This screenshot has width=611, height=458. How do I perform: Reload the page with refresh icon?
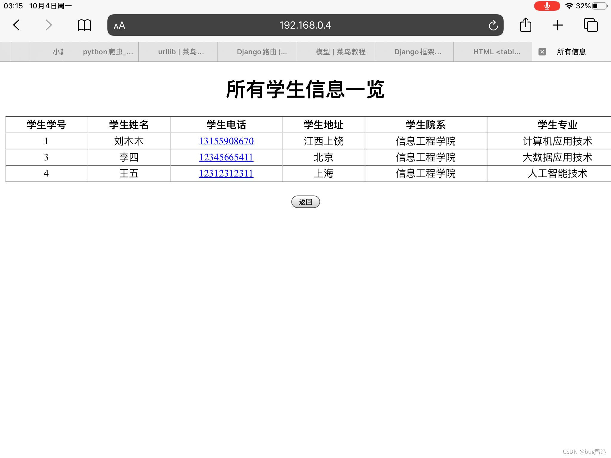[x=493, y=25]
